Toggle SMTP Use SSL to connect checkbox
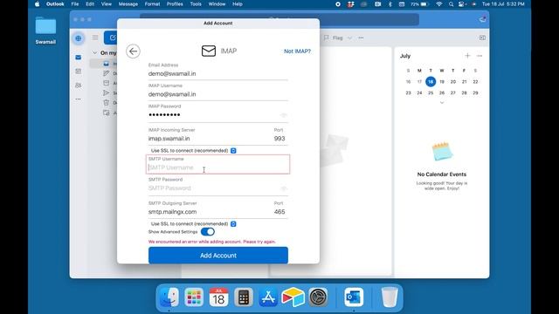 point(233,224)
